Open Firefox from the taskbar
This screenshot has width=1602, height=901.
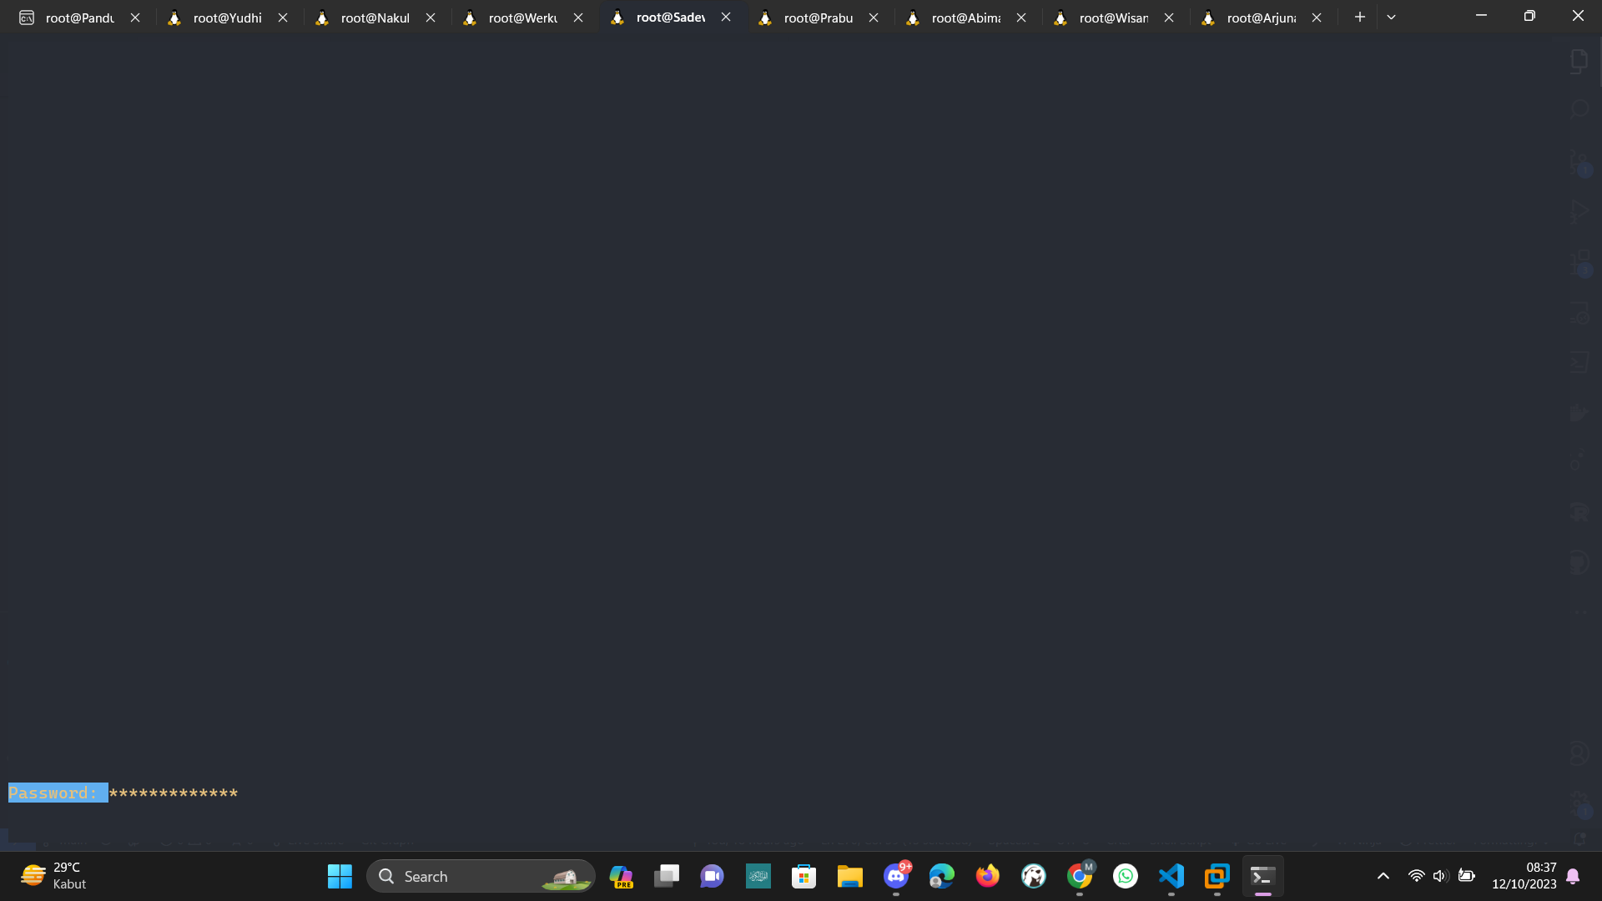pos(987,876)
